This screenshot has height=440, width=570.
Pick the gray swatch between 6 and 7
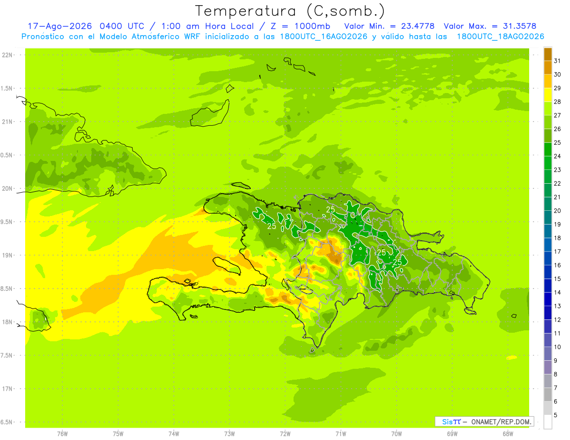pos(548,395)
